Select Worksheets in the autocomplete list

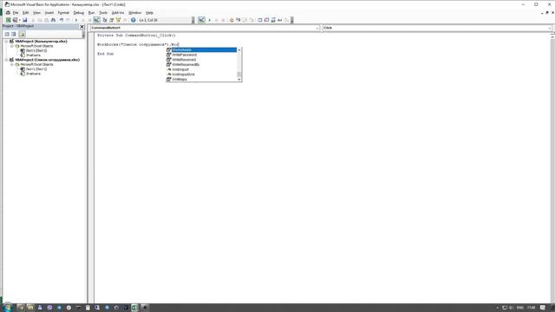[201, 50]
